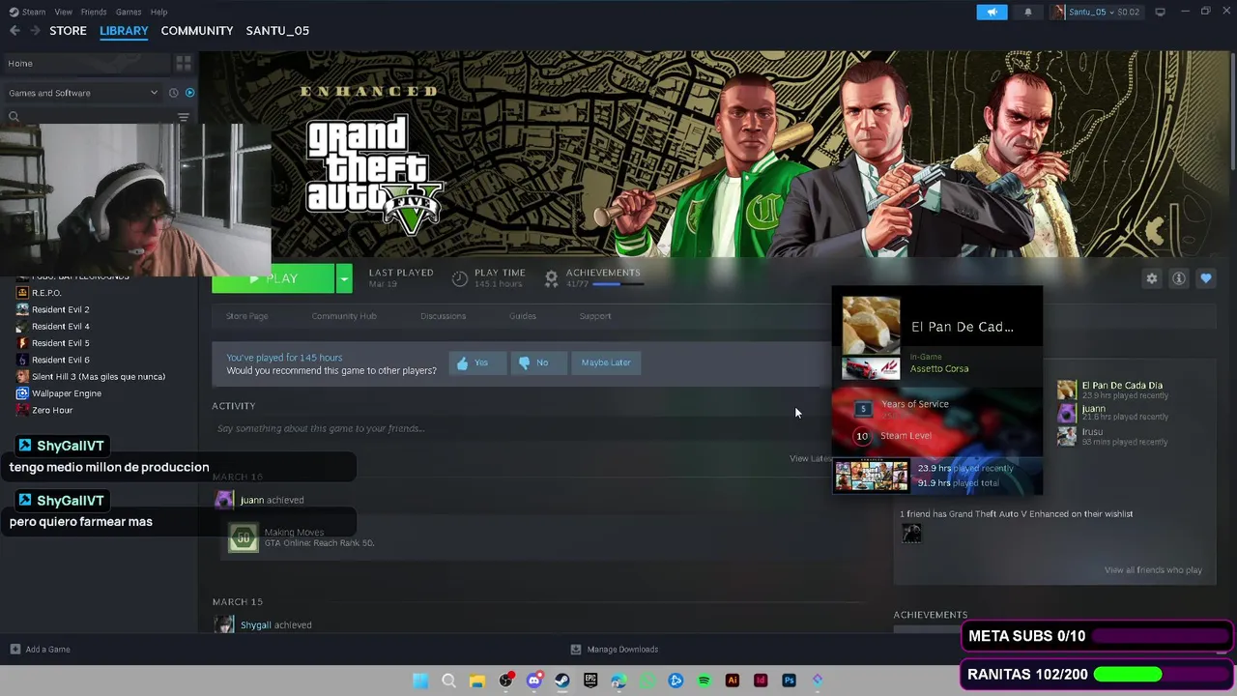Open the Guides link

[x=523, y=316]
